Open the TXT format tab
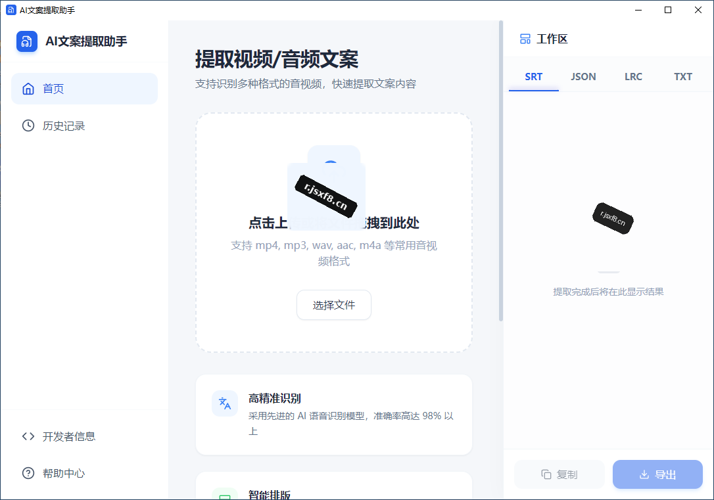714x500 pixels. coord(683,77)
